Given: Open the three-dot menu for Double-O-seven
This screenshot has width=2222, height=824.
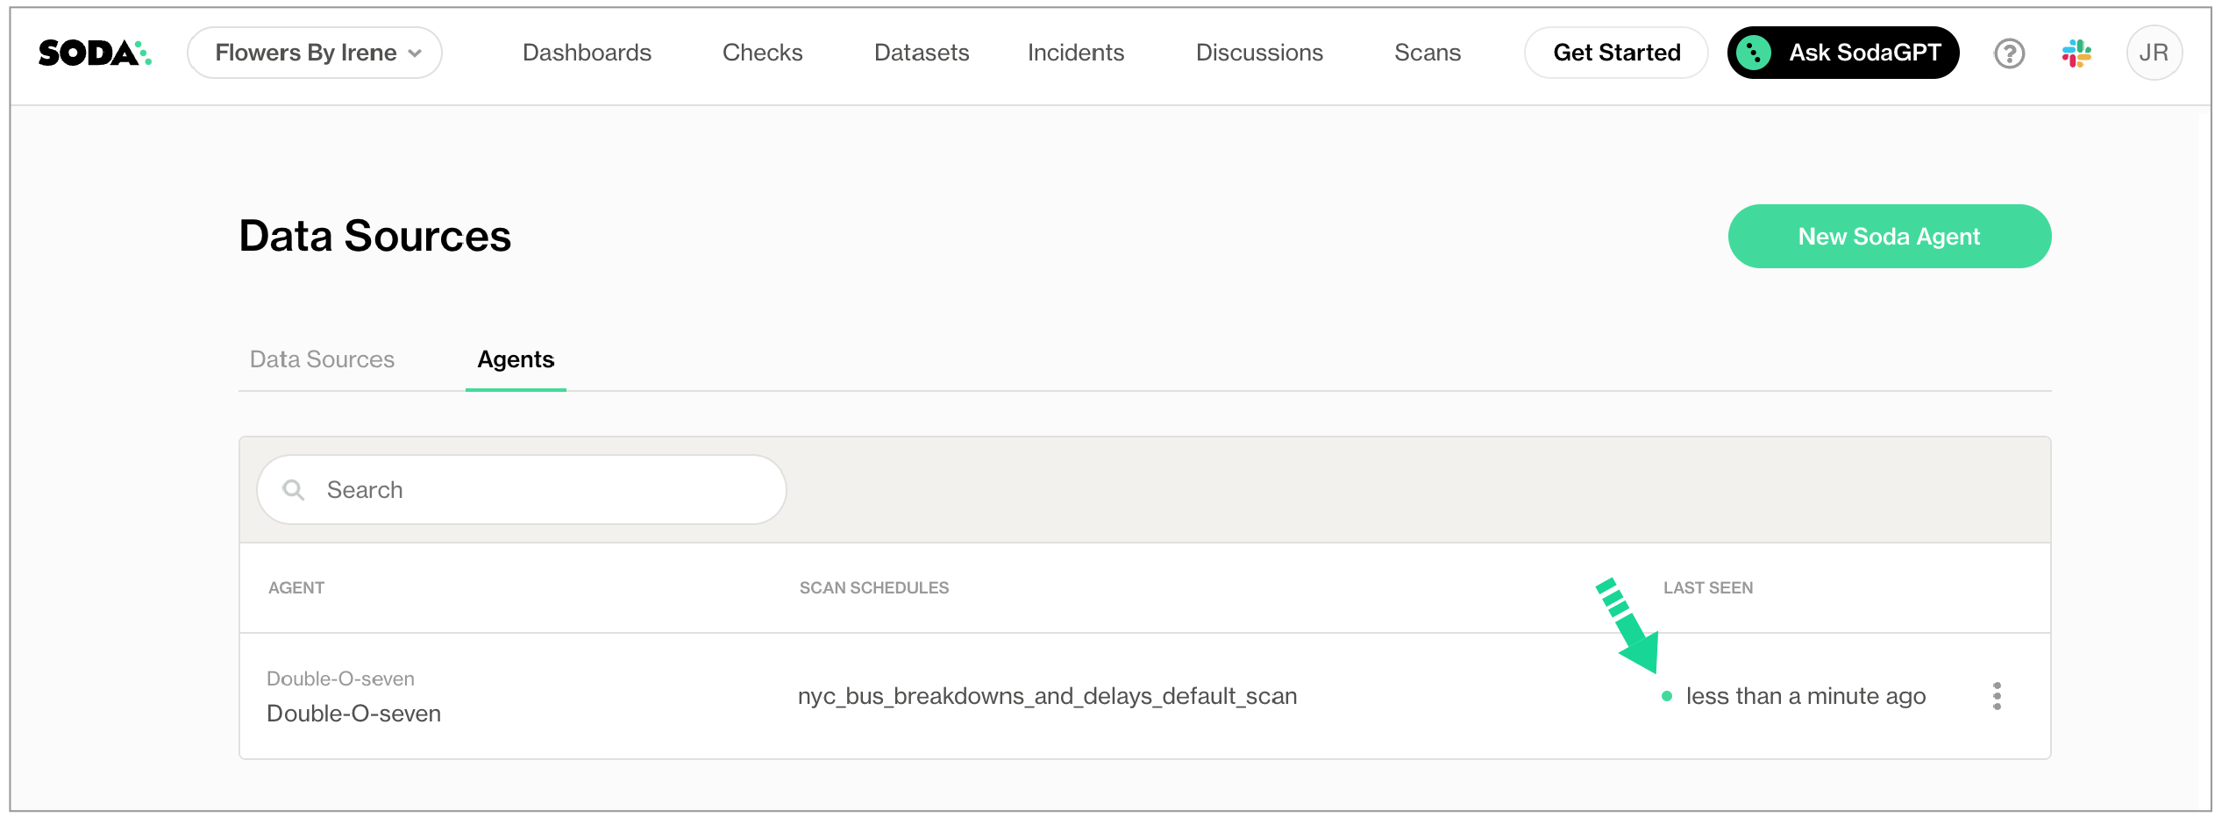Looking at the screenshot, I should tap(1997, 696).
